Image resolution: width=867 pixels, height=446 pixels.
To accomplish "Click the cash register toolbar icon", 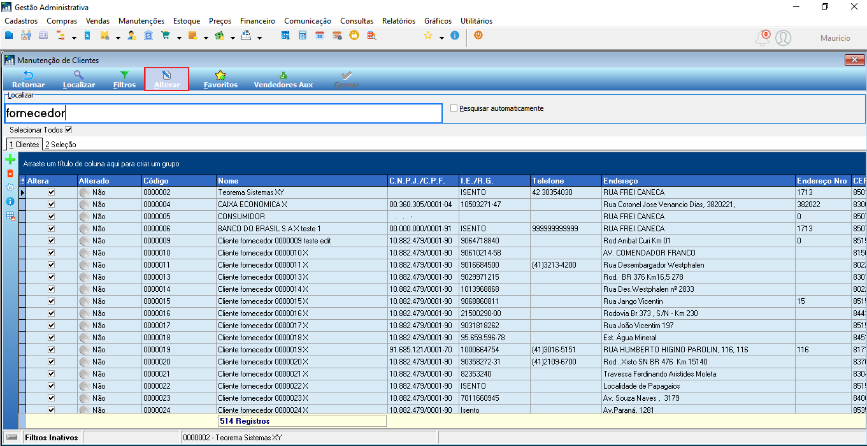I will [x=246, y=36].
